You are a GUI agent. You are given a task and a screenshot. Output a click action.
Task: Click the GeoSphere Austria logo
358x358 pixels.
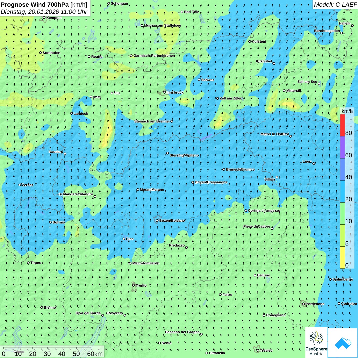[317, 343]
